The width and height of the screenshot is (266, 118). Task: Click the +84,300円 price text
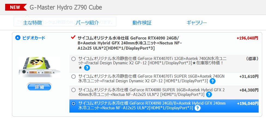point(249,90)
